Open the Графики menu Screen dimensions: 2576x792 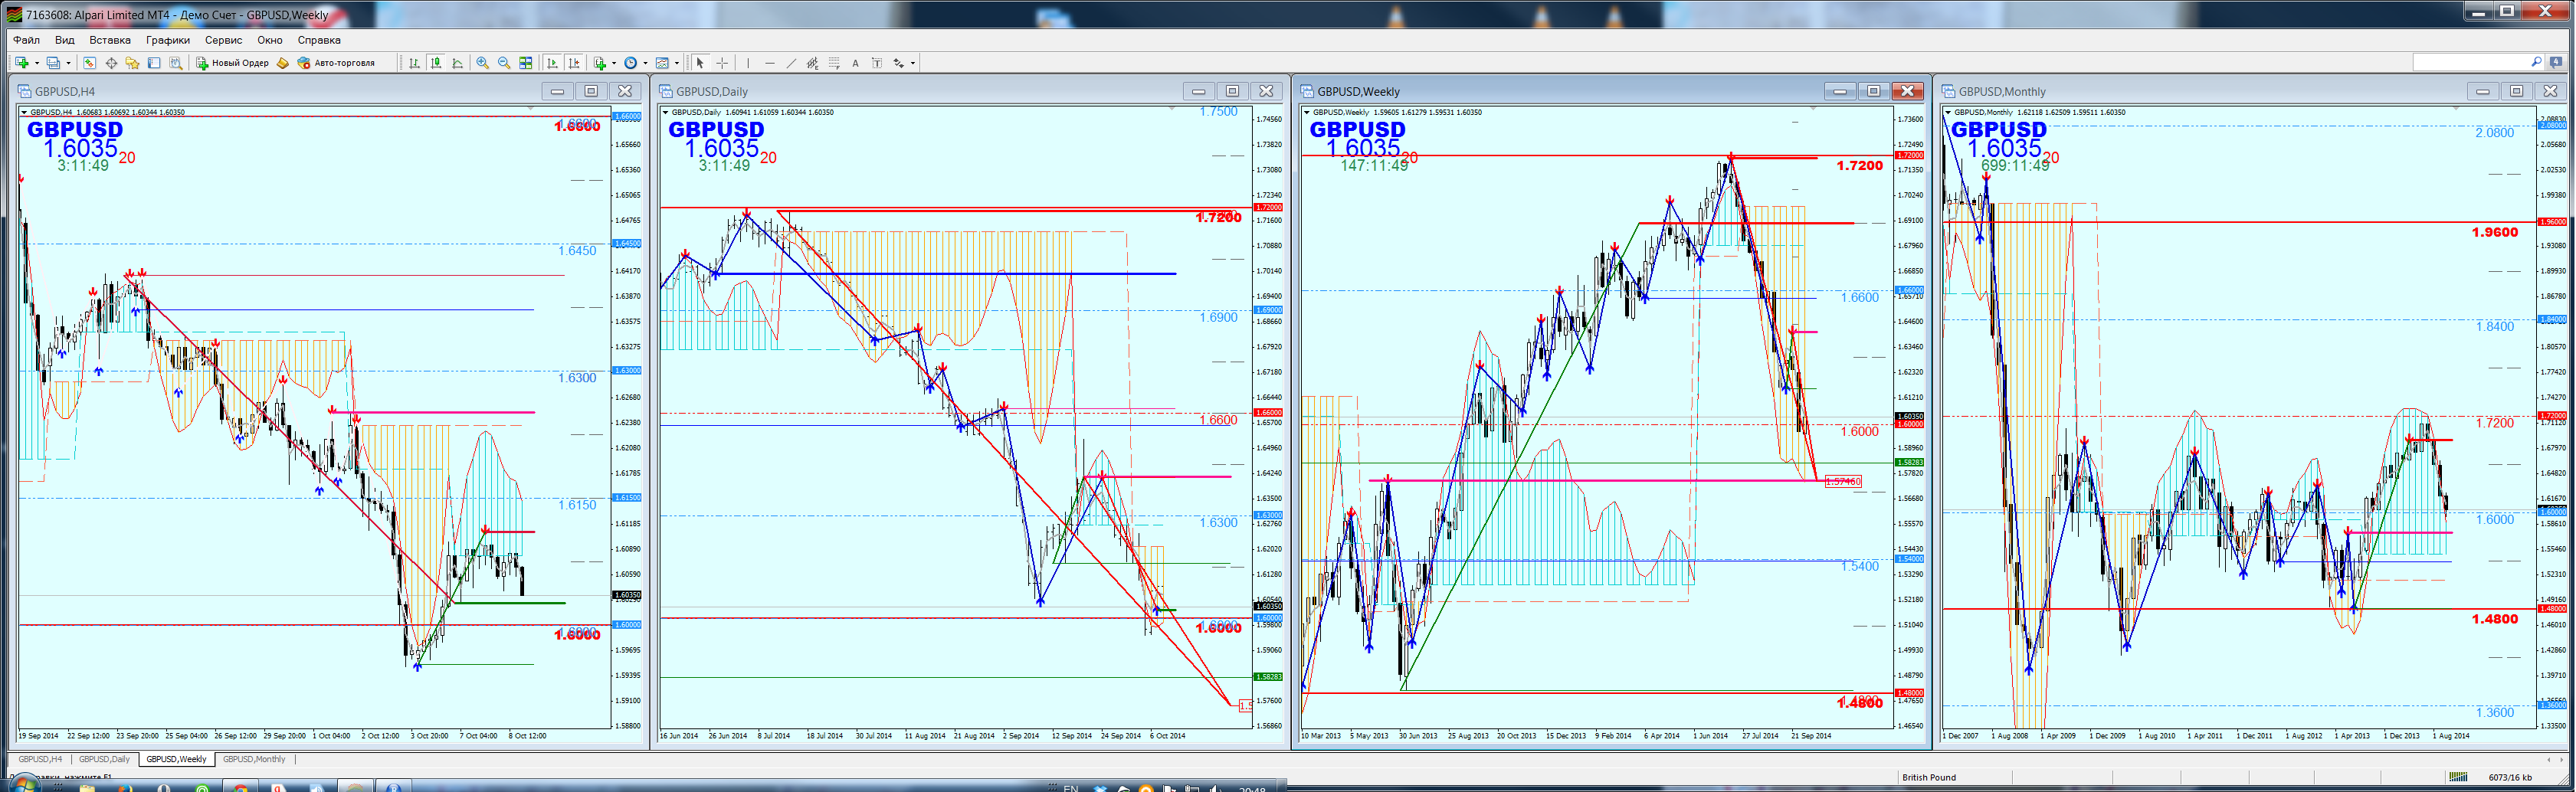[168, 40]
